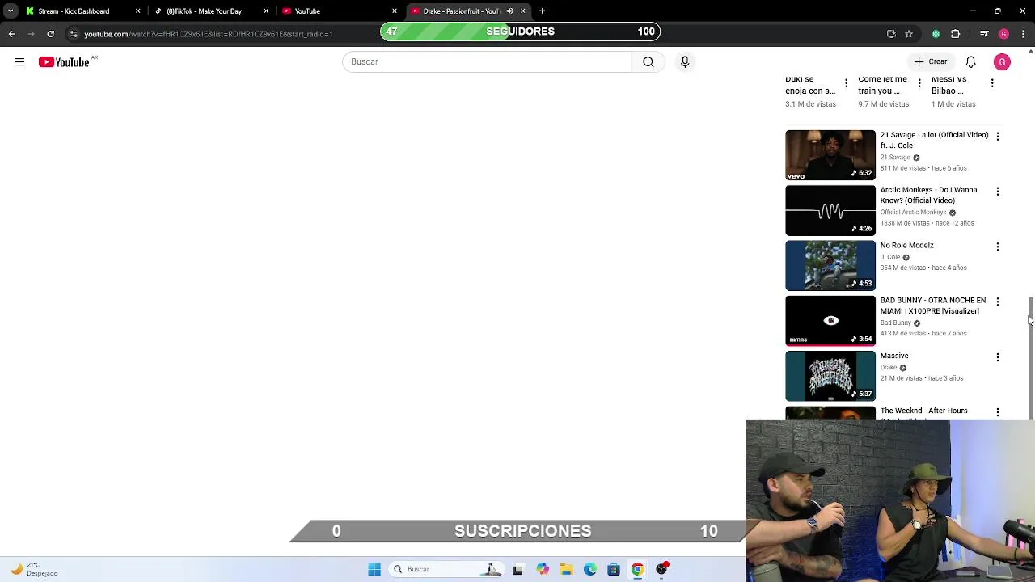Open the Come let me train you short
The height and width of the screenshot is (582, 1035).
882,85
